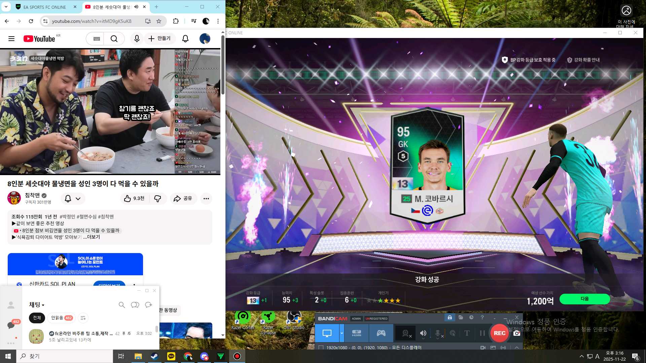
Task: Switch to the EA SPORTS FC ONLINE tab
Action: (45, 7)
